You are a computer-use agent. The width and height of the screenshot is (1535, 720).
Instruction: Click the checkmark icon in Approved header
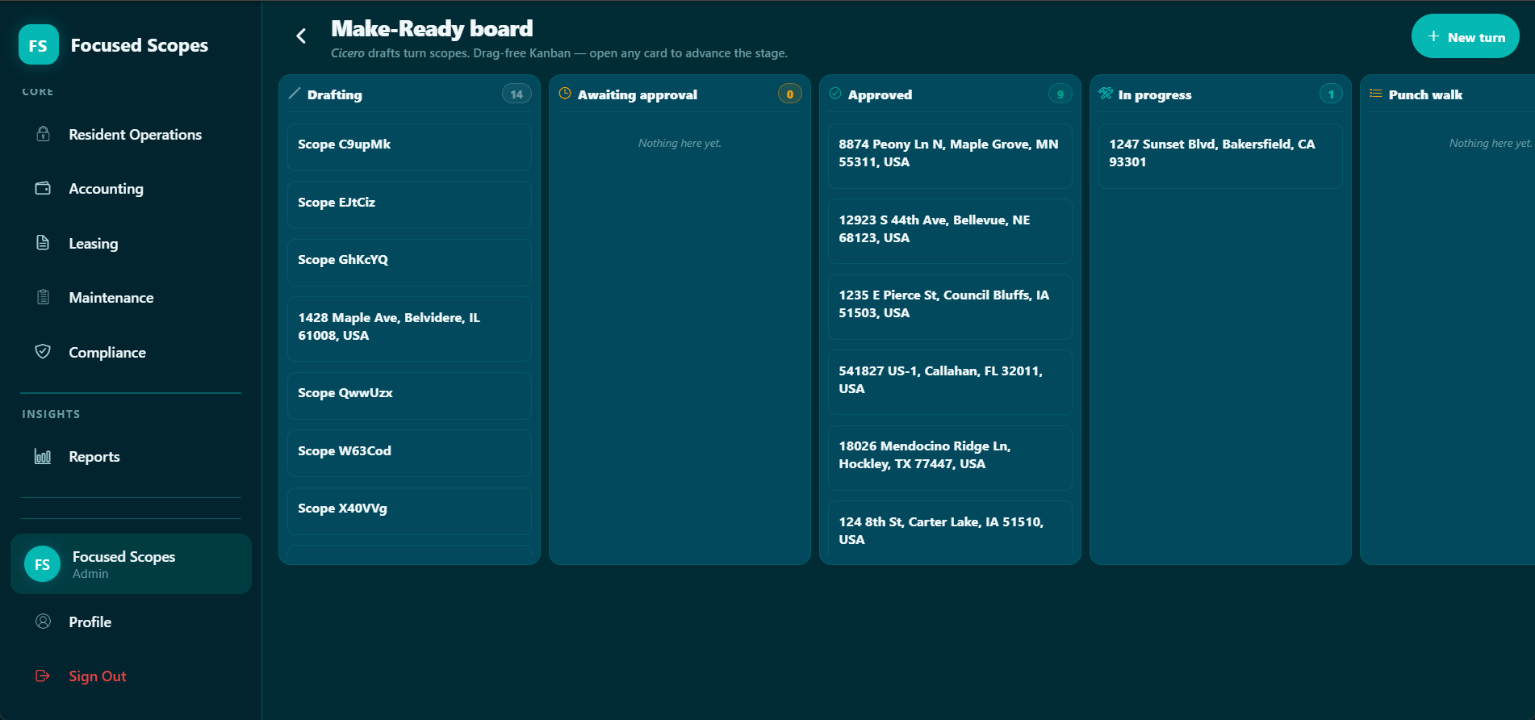835,94
